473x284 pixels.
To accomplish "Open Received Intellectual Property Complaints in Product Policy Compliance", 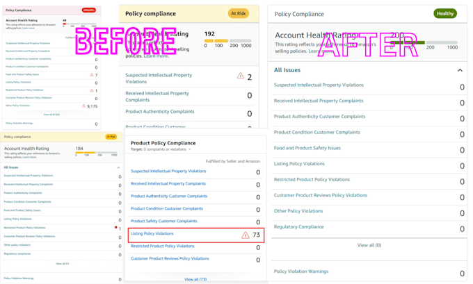I will (168, 183).
